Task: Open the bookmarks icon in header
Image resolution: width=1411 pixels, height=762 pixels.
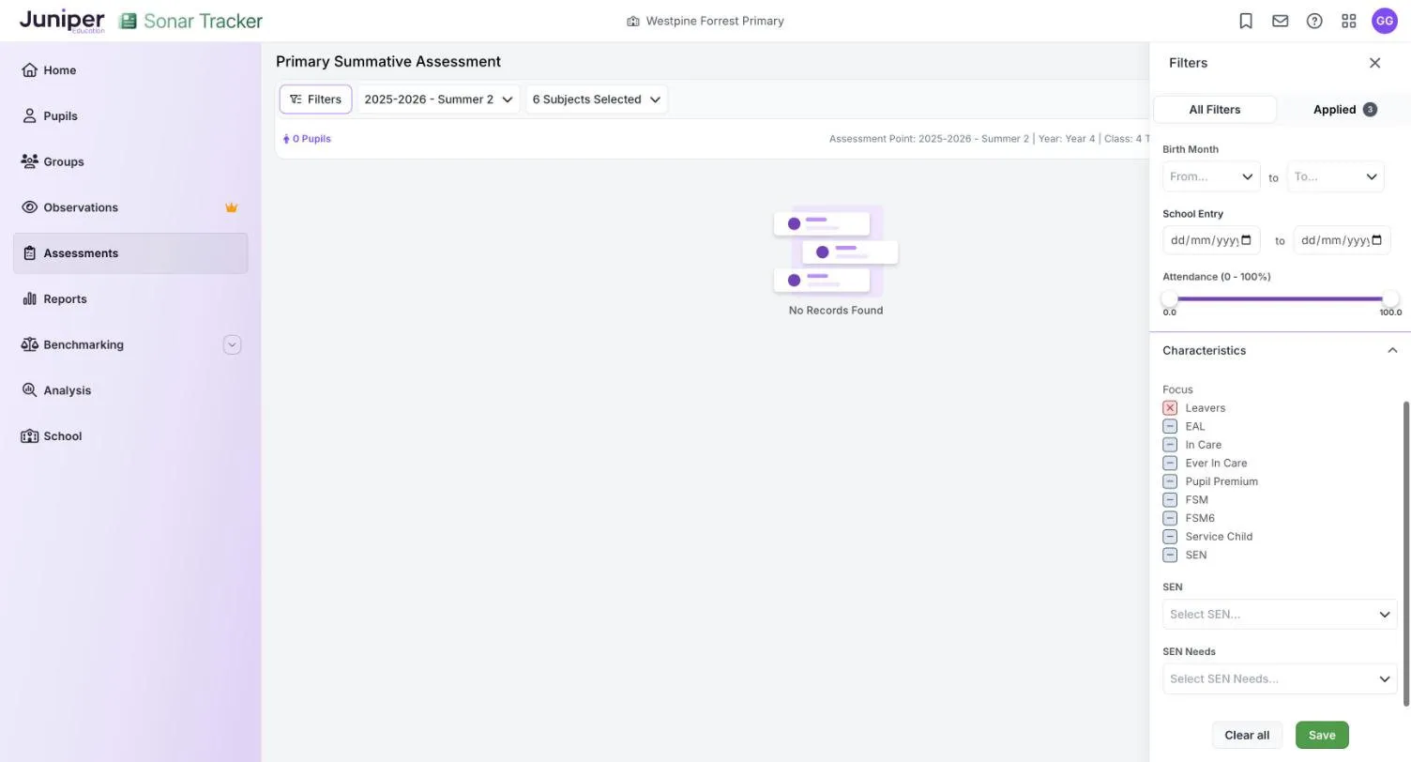Action: click(1246, 21)
